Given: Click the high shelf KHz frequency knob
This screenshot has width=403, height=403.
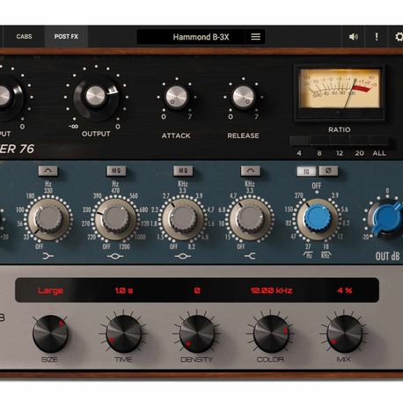Looking at the screenshot, I should point(250,219).
